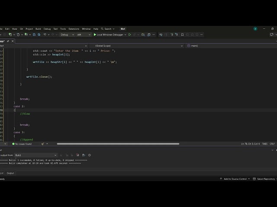Open the Test menu
This screenshot has width=277, height=207.
55,29
